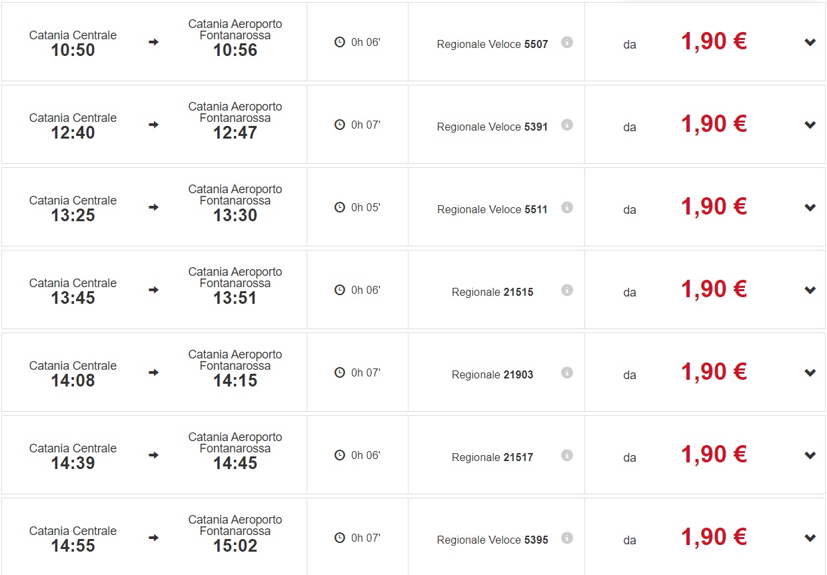This screenshot has width=827, height=575.
Task: Show info for Regionale 21515 train
Action: pos(567,290)
